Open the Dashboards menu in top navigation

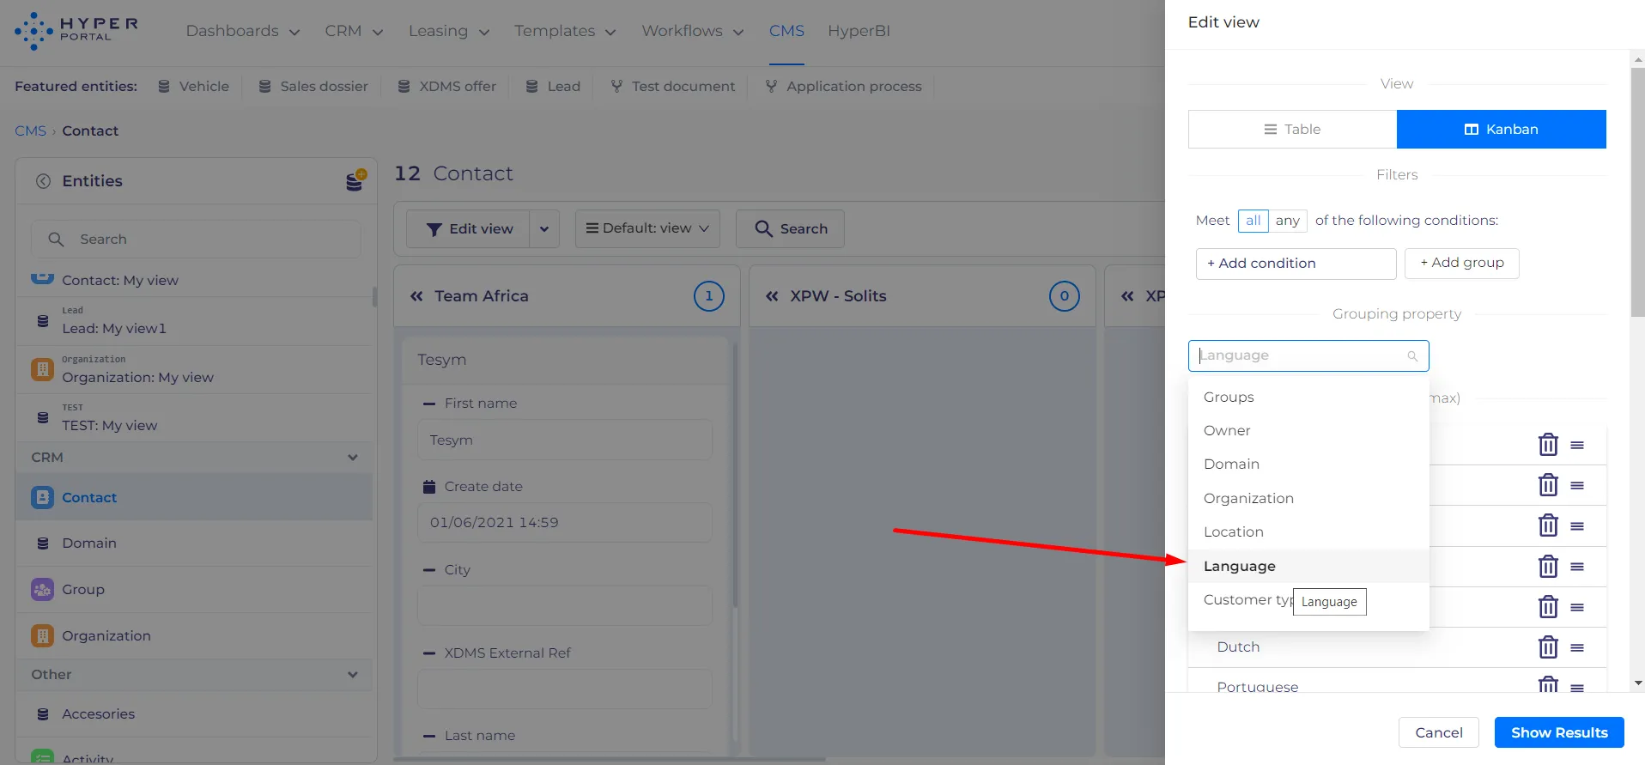(243, 32)
